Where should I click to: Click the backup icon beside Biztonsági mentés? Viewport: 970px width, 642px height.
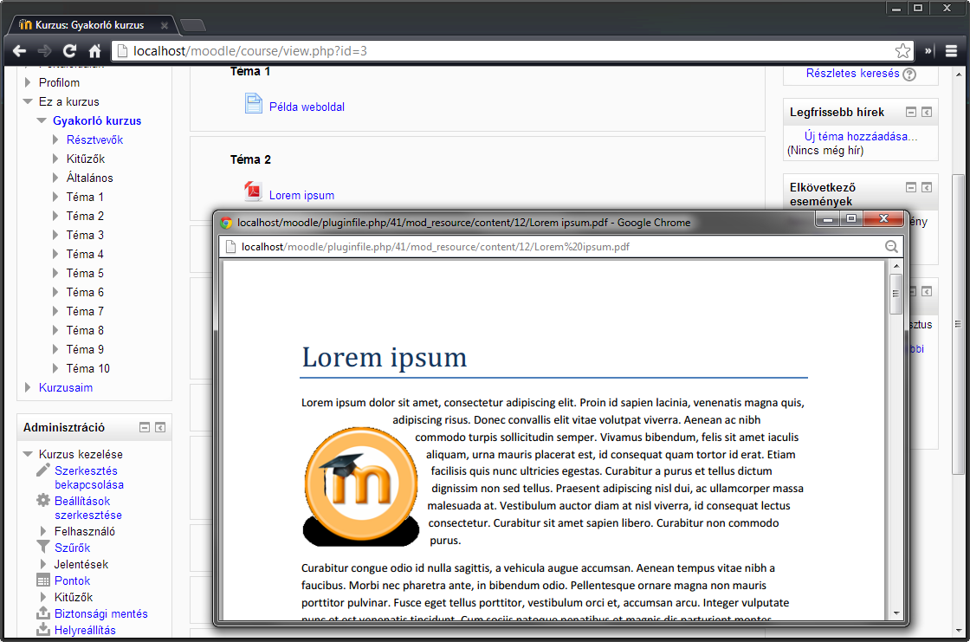(42, 613)
